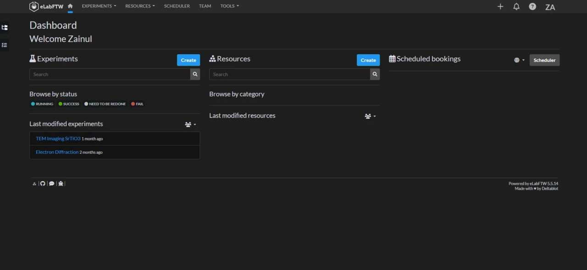This screenshot has width=587, height=270.
Task: Click the Scheduler button in bookings panel
Action: 544,60
